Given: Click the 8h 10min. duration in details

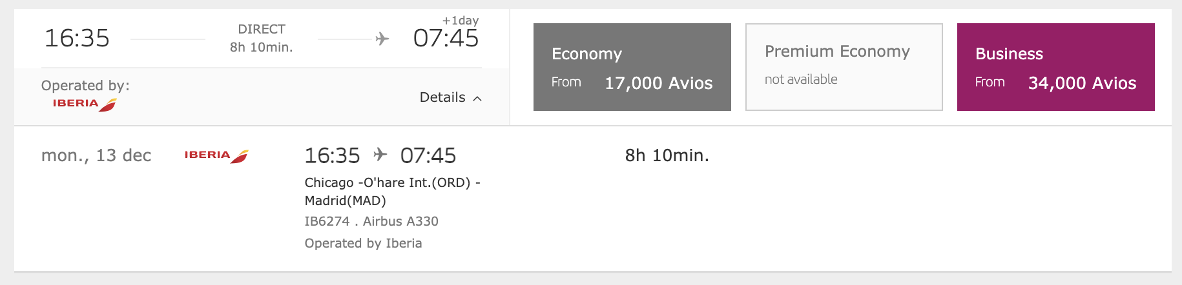Looking at the screenshot, I should coord(667,155).
